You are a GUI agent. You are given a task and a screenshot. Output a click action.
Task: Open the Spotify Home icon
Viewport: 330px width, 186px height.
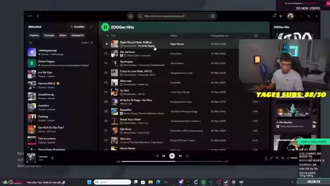coord(130,16)
